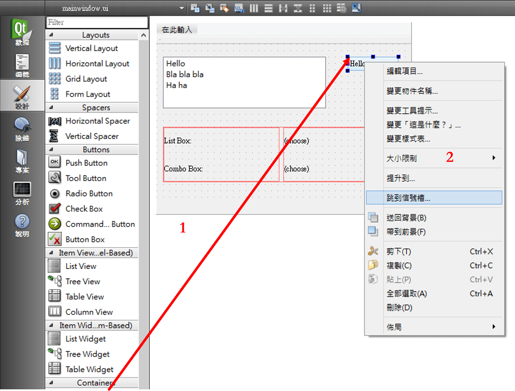
Task: Click the Edit Tab Order toolbar icon
Action: click(x=239, y=8)
